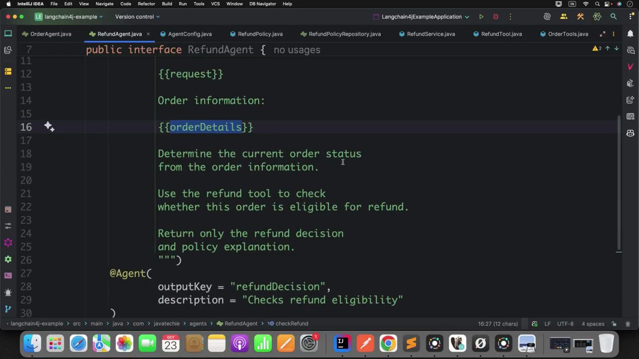Click the pink GraphQL tool window icon

[x=8, y=242]
